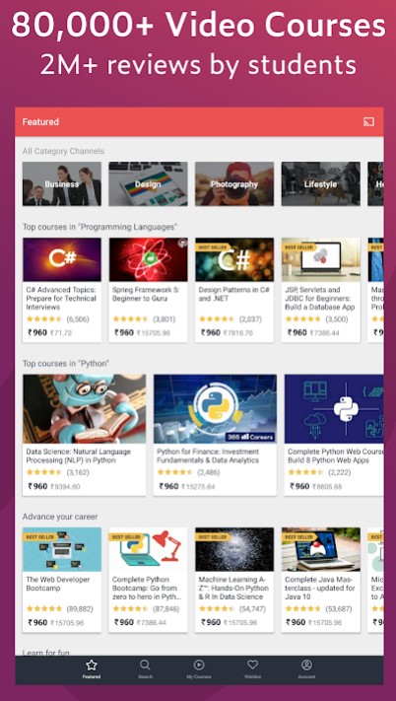Open Complete Python Bootcamp course

pyautogui.click(x=148, y=580)
